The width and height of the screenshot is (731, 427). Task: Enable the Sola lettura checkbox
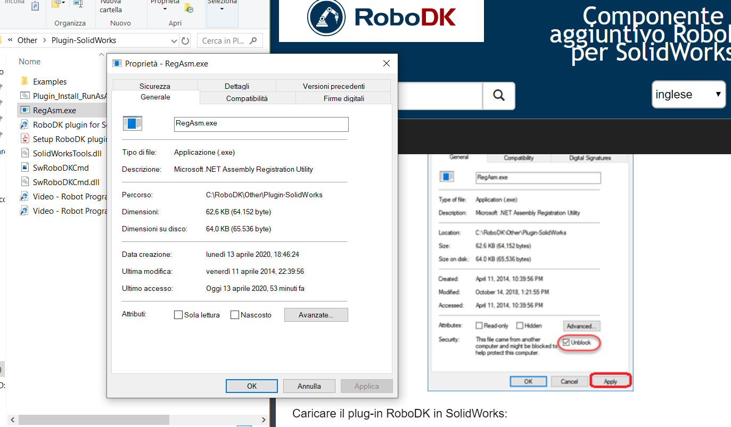coord(179,315)
